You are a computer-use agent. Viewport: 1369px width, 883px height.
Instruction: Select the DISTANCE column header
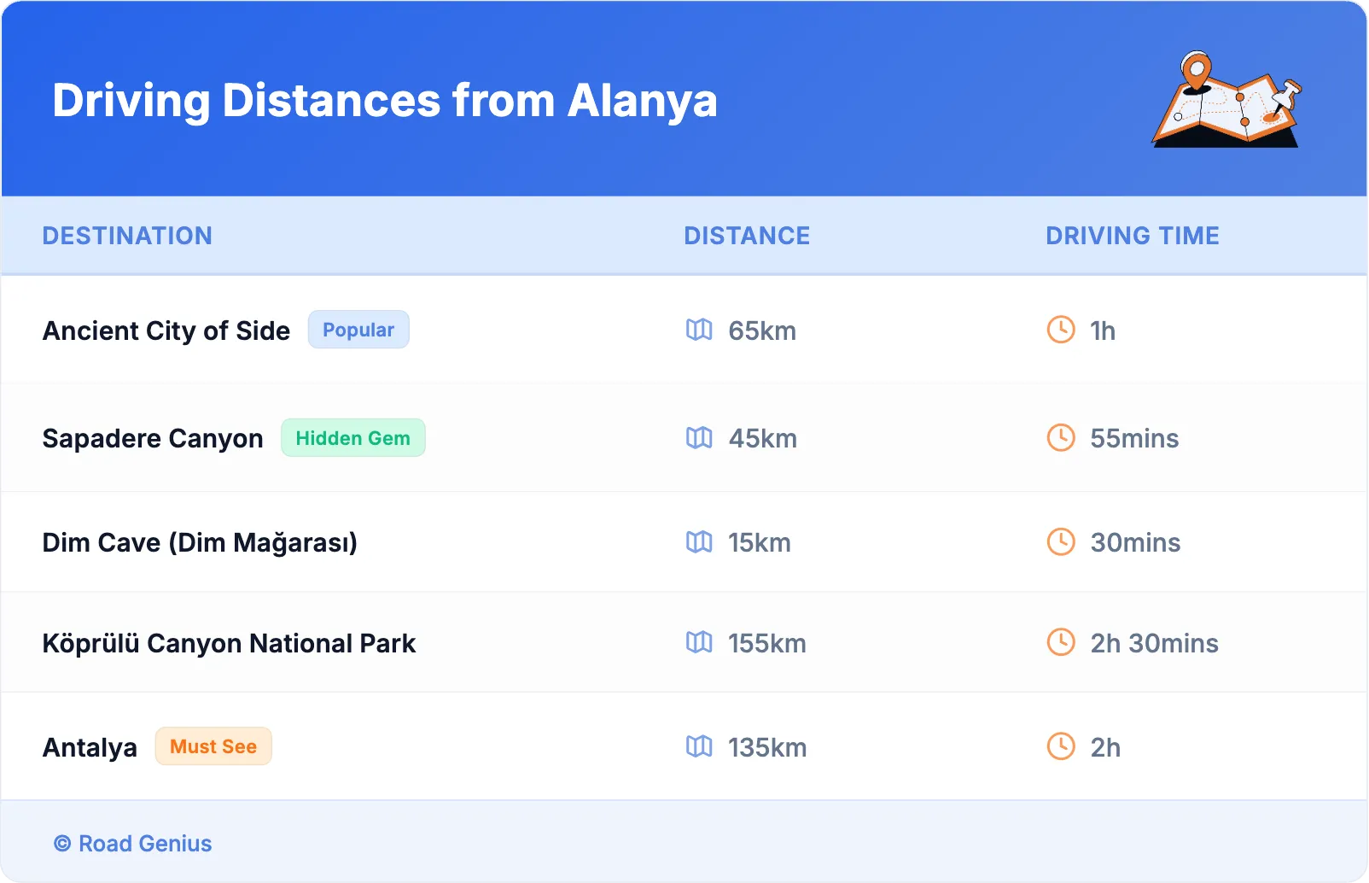coord(747,236)
